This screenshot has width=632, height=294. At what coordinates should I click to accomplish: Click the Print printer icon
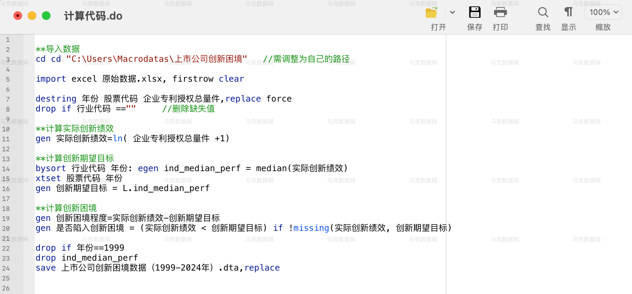tap(500, 12)
